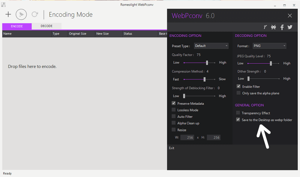Sort by New Size column header

pos(109,34)
